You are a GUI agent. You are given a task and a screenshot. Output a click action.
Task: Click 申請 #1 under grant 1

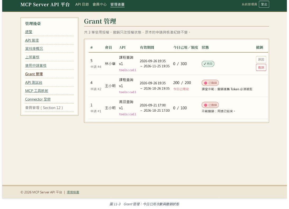click(96, 111)
